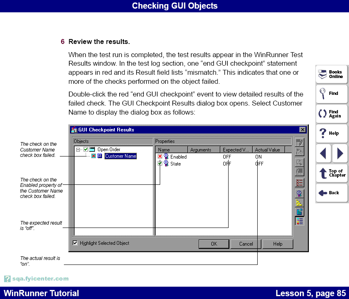Click the blue ribbon standard properties icon
Screen dimensions: 349x299
click(299, 193)
